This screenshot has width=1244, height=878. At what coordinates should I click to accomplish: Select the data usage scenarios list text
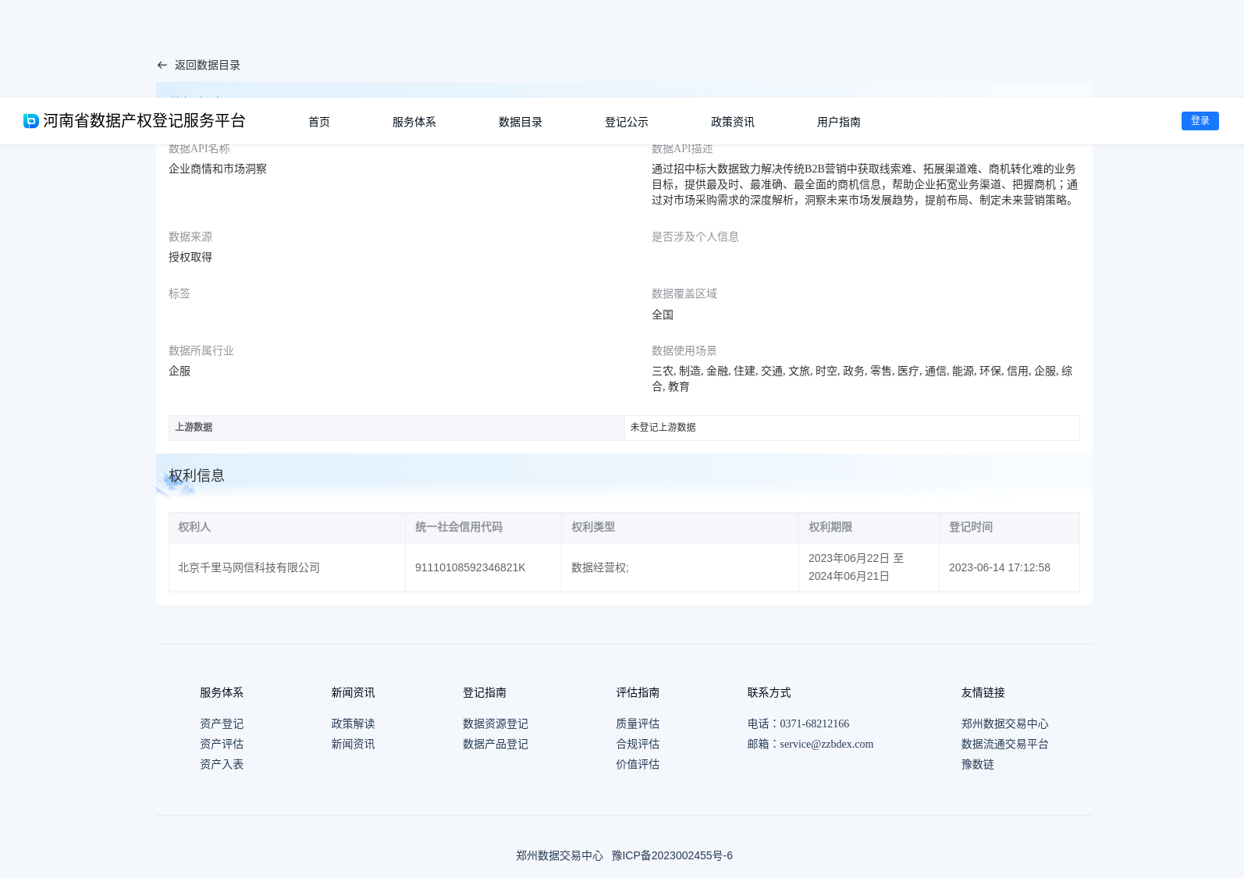point(862,379)
